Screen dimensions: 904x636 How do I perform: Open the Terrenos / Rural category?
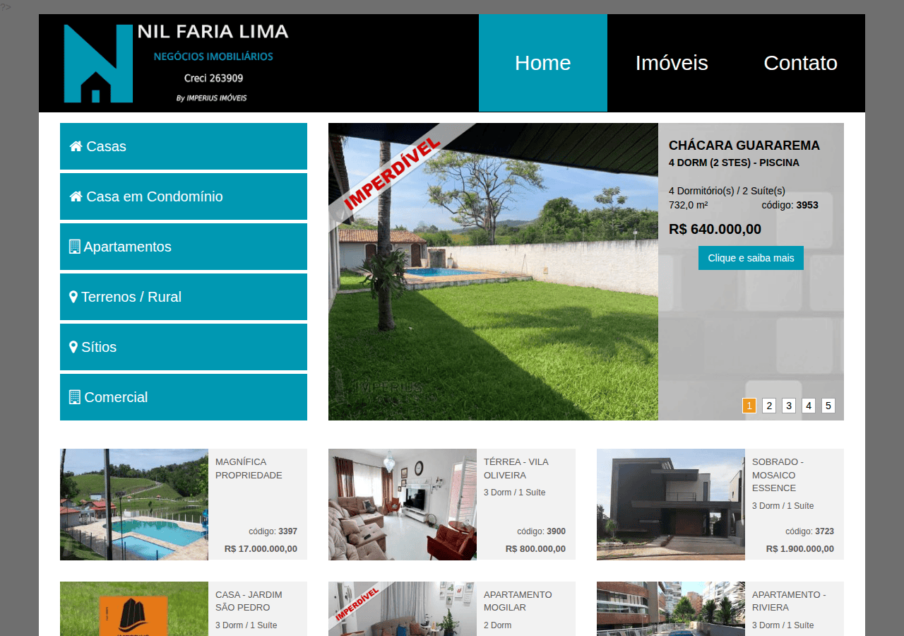pos(184,297)
